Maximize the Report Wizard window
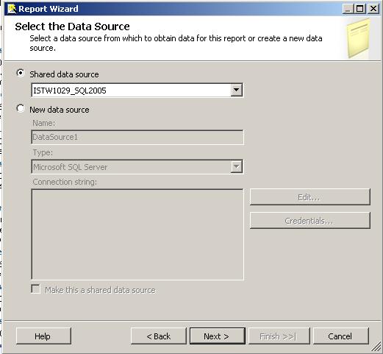This screenshot has height=354, width=383. coord(360,9)
